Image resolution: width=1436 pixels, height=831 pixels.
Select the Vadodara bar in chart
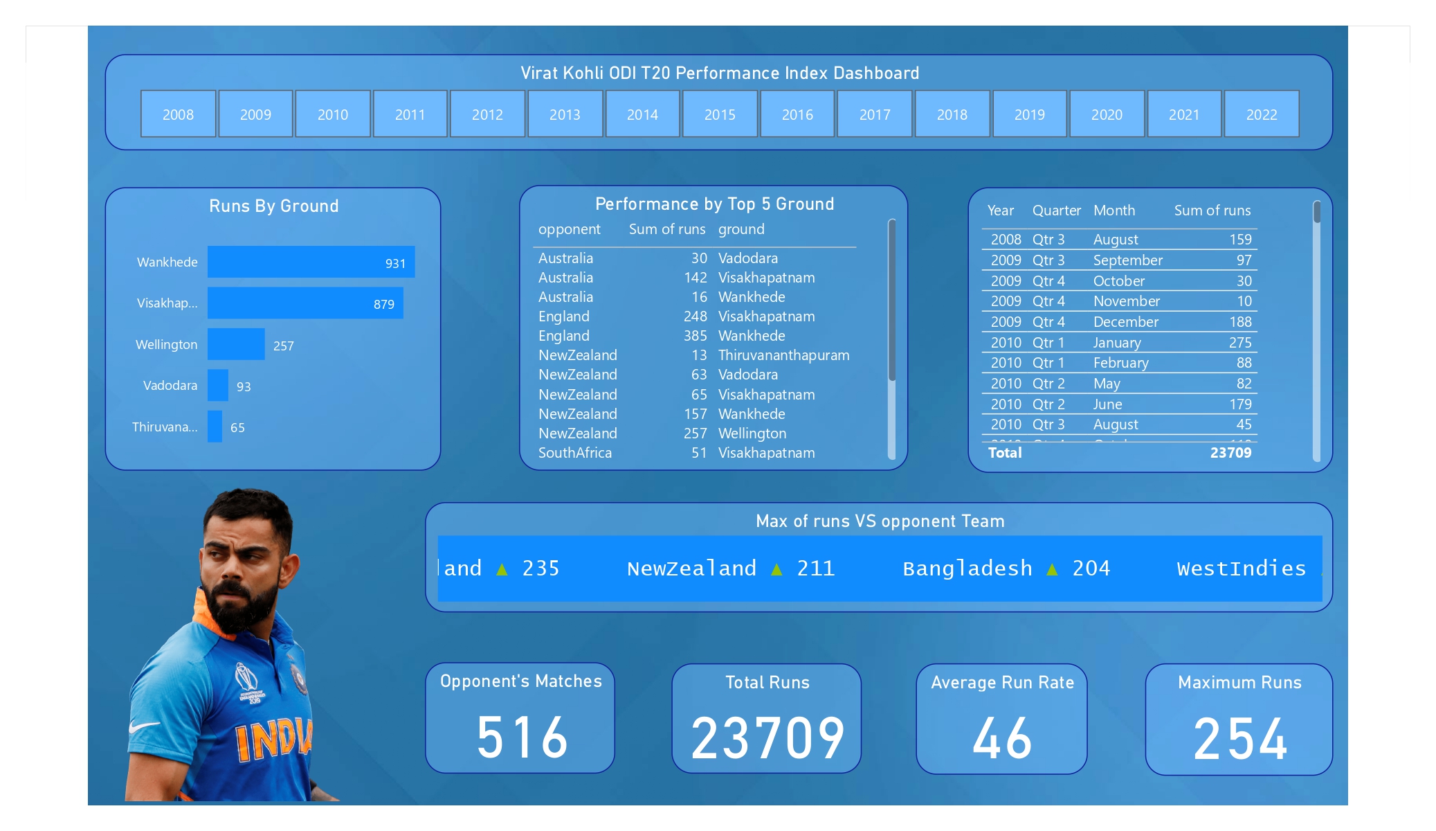pyautogui.click(x=218, y=385)
